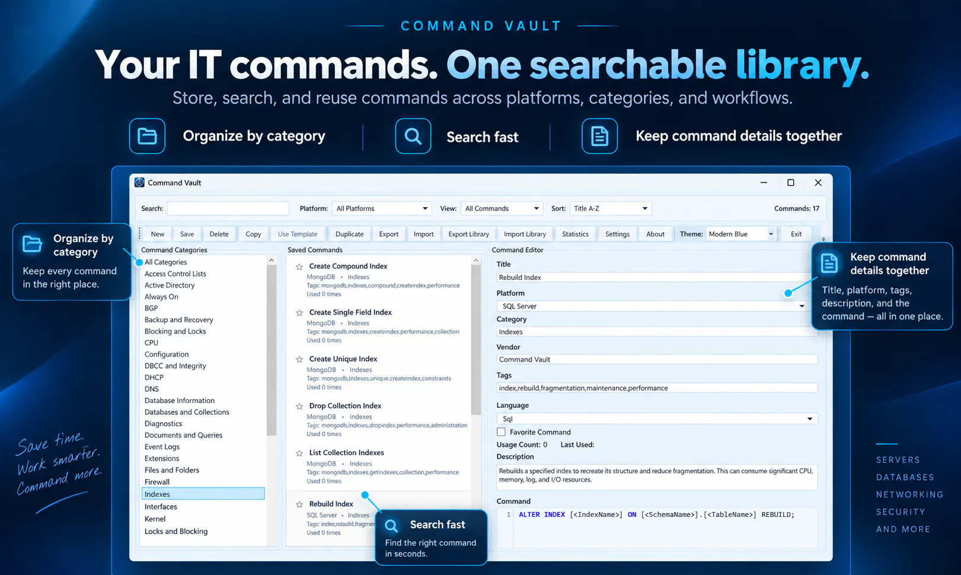Select Active Directory category
The image size is (961, 575).
tap(170, 285)
